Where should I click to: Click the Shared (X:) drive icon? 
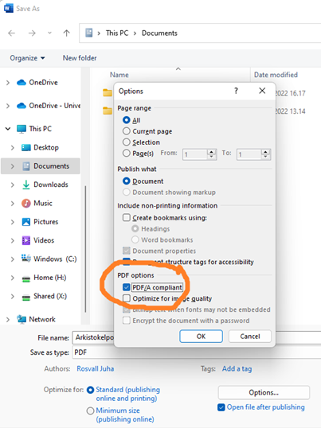pos(26,298)
